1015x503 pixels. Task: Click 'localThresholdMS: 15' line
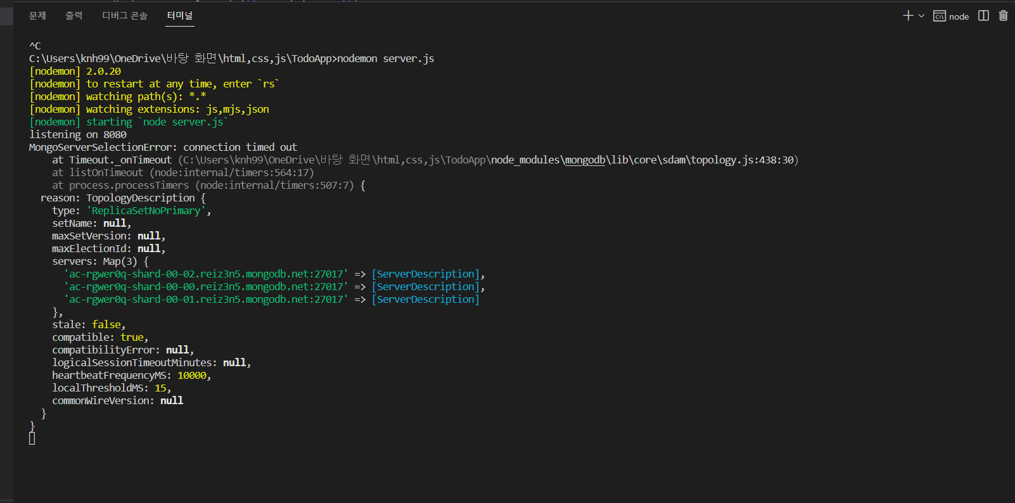(112, 388)
